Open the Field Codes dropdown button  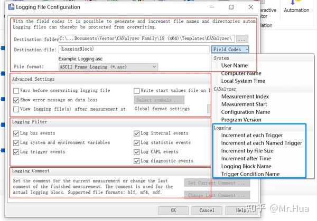230,50
